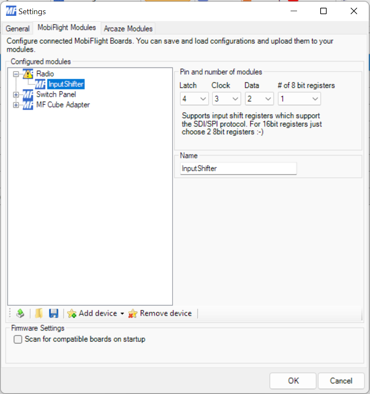The width and height of the screenshot is (370, 394).
Task: Select the MF Cube Adapter module
Action: point(63,105)
